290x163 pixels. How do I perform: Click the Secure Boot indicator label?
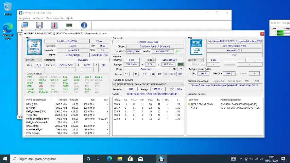234,81
